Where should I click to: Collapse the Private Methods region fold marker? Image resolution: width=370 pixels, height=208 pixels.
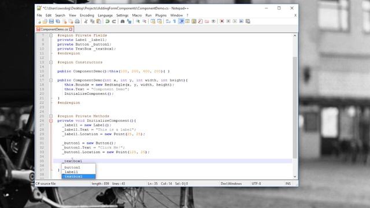(51, 116)
